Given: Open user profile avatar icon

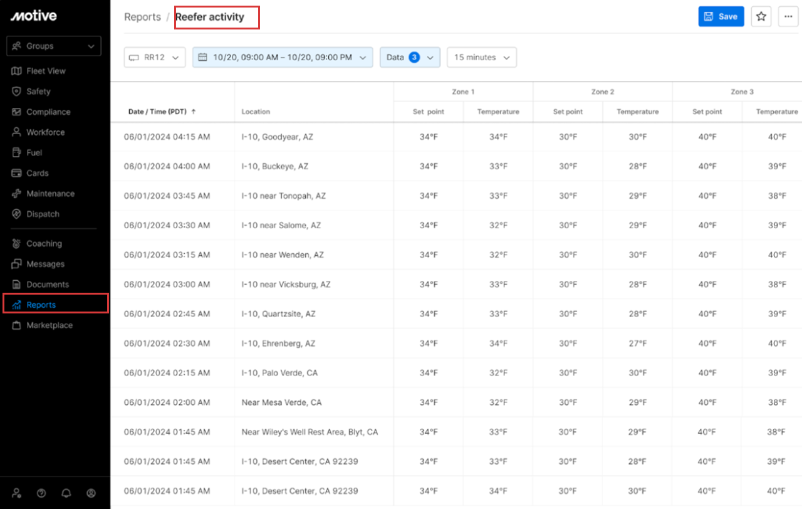Looking at the screenshot, I should [91, 493].
